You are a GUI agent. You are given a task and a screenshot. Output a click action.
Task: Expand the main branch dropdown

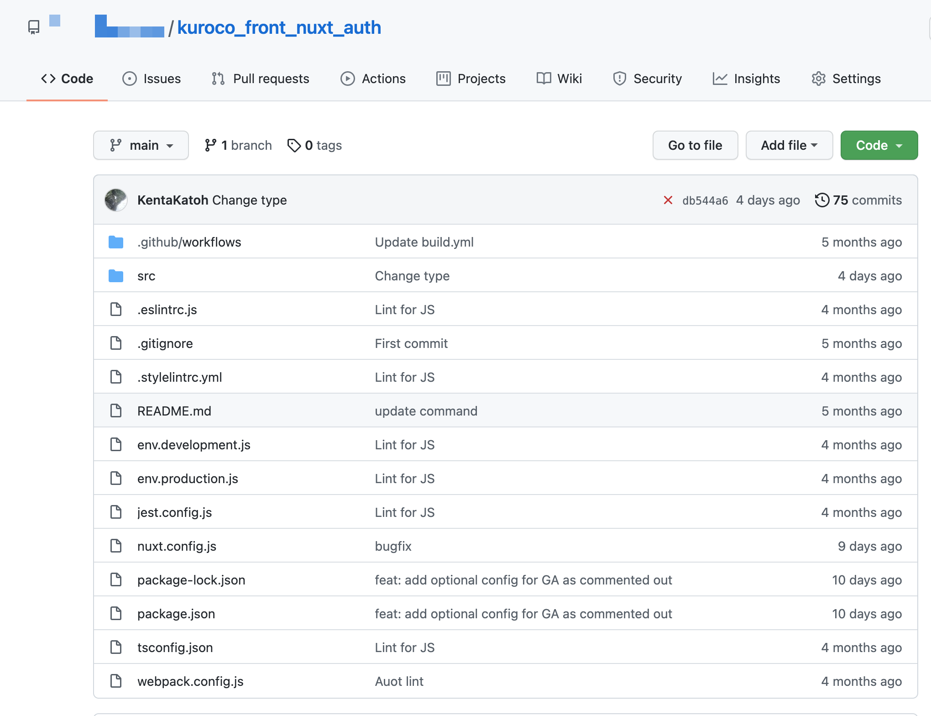pyautogui.click(x=141, y=145)
